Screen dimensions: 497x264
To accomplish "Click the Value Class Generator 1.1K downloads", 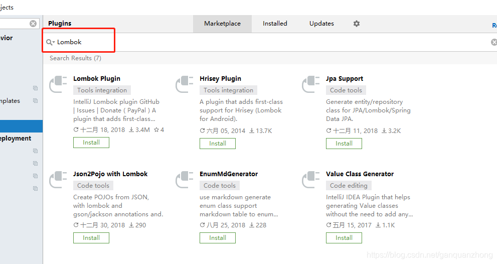I will click(x=385, y=225).
